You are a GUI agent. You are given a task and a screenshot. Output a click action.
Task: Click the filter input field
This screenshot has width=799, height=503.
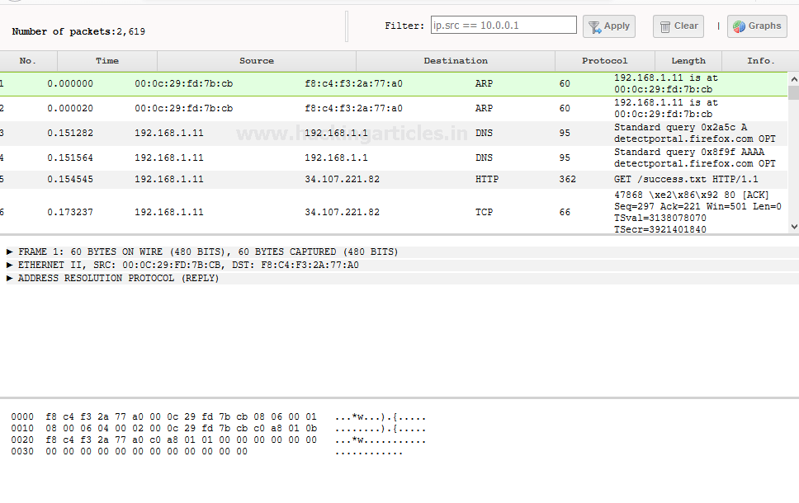click(x=504, y=26)
